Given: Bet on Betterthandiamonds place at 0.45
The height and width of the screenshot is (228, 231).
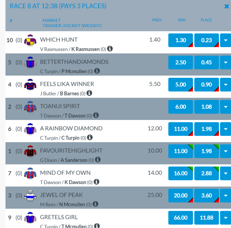Looking at the screenshot, I should (207, 62).
